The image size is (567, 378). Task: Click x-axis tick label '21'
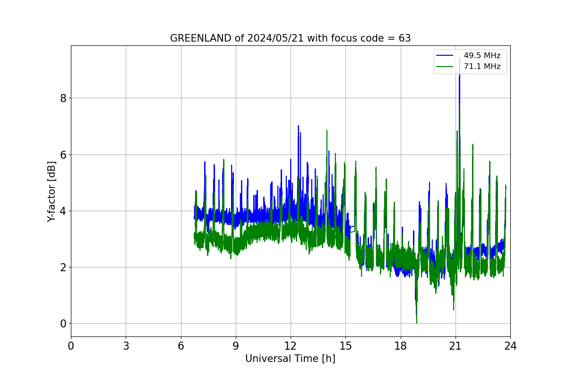coord(455,346)
